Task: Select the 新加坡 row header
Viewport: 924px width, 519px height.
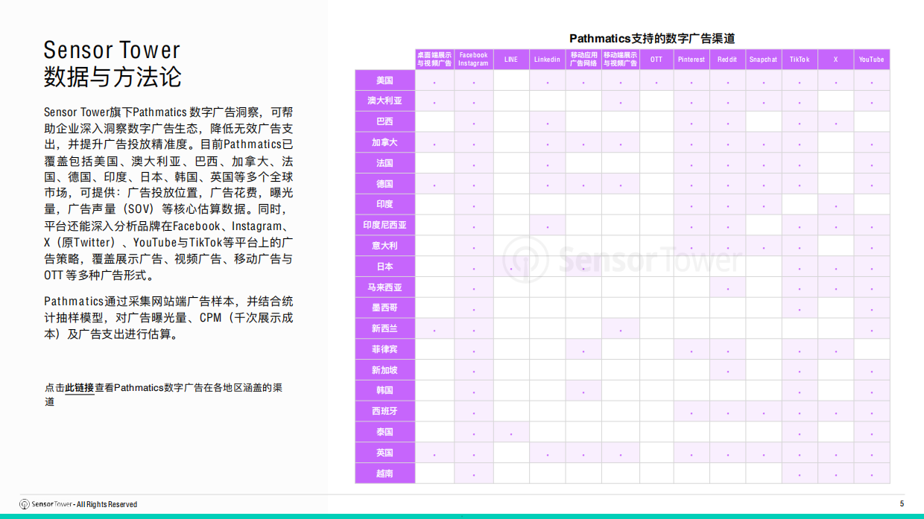Action: (x=385, y=370)
